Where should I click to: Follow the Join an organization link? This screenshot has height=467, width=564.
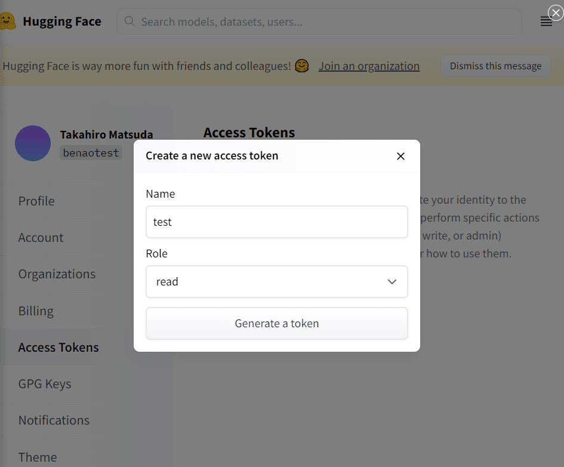369,66
